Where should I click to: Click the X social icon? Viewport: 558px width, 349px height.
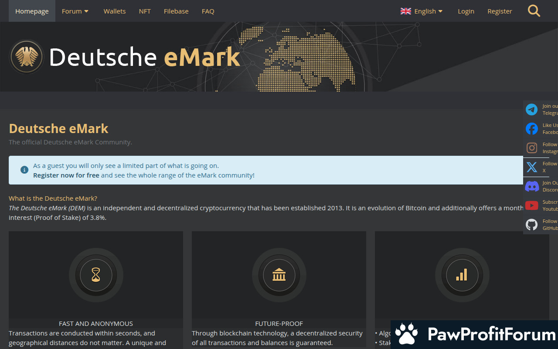coord(531,167)
